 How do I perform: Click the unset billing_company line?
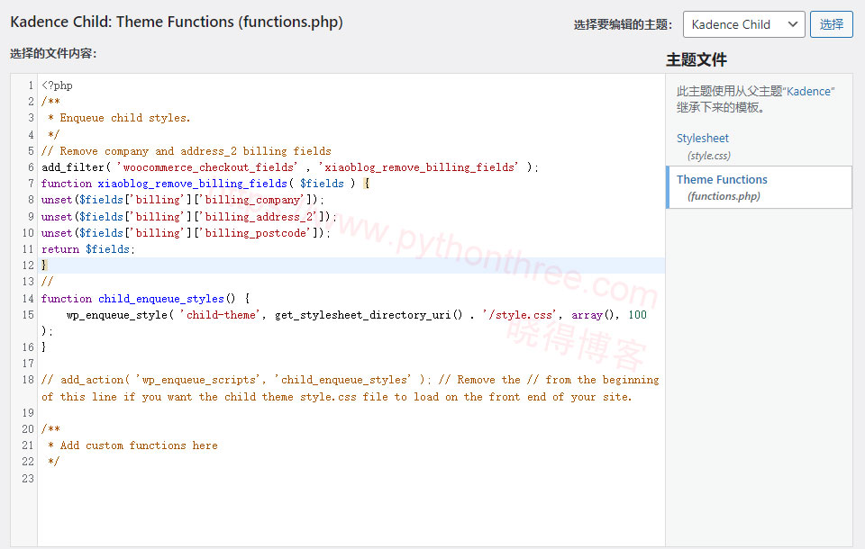point(181,200)
